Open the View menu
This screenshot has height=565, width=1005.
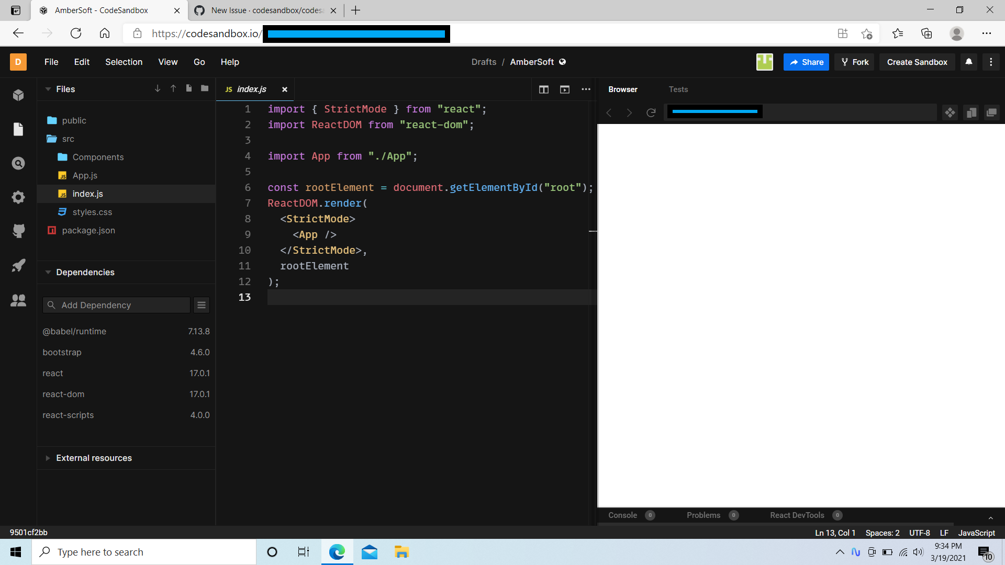coord(168,62)
